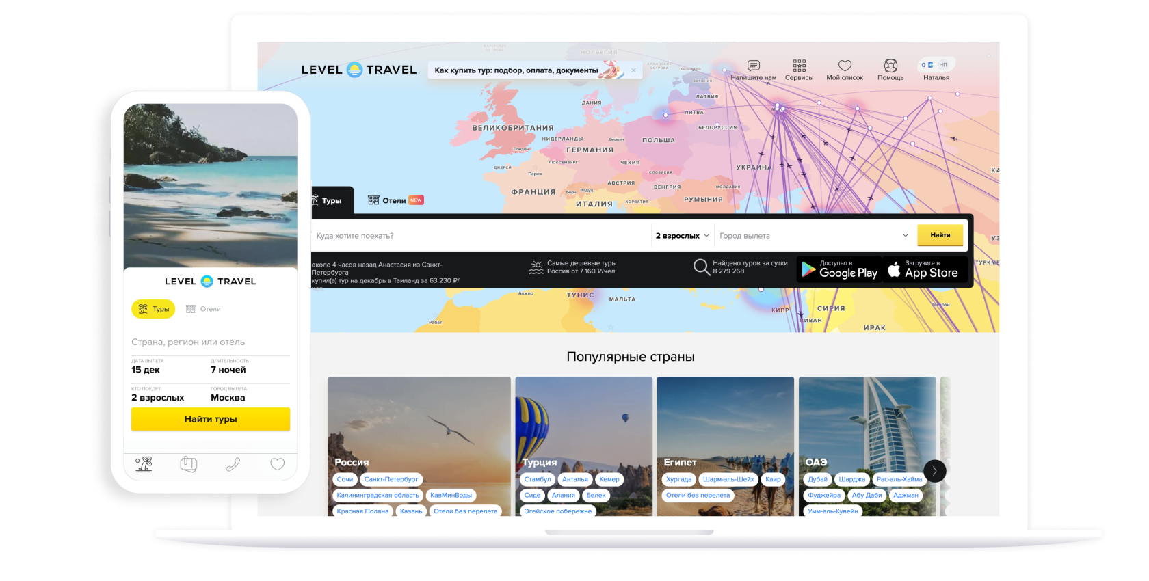Select the Кемер tag
This screenshot has height=581, width=1149.
point(609,479)
